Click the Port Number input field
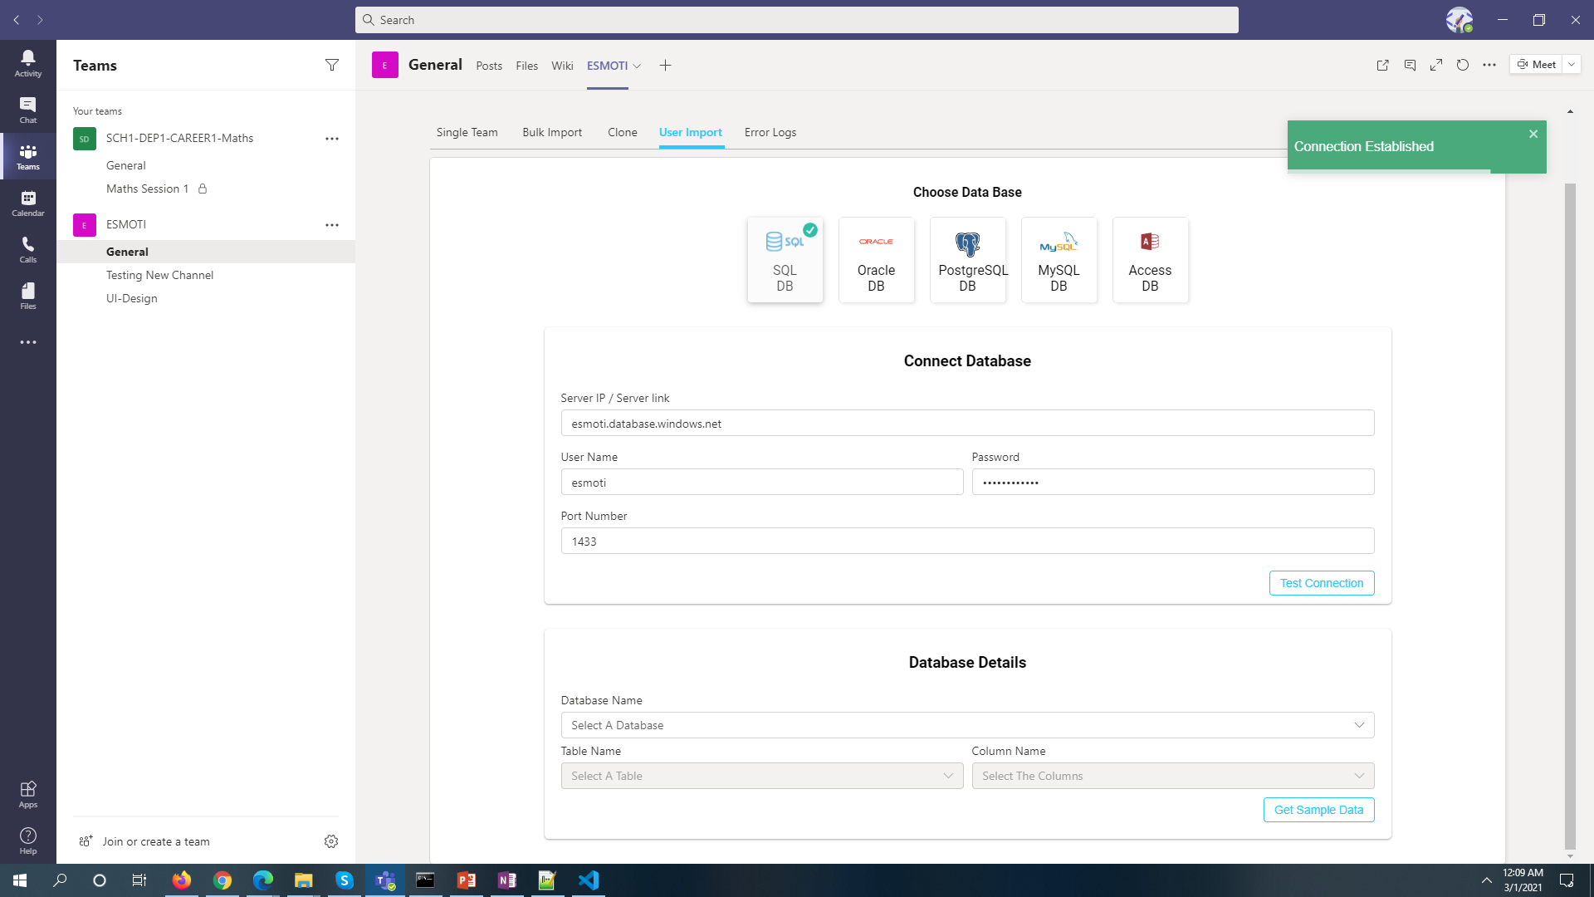Viewport: 1594px width, 897px height. point(967,542)
